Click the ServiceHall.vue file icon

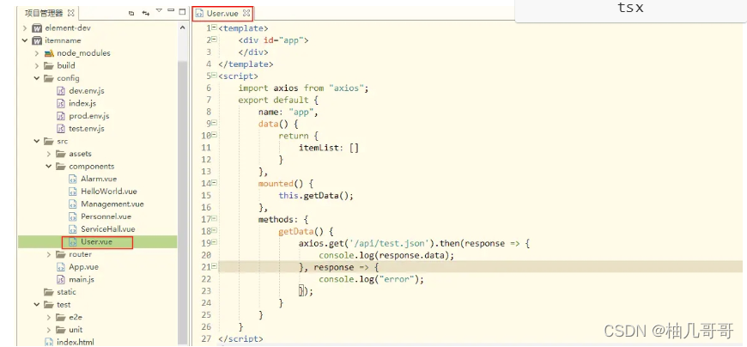(x=72, y=229)
